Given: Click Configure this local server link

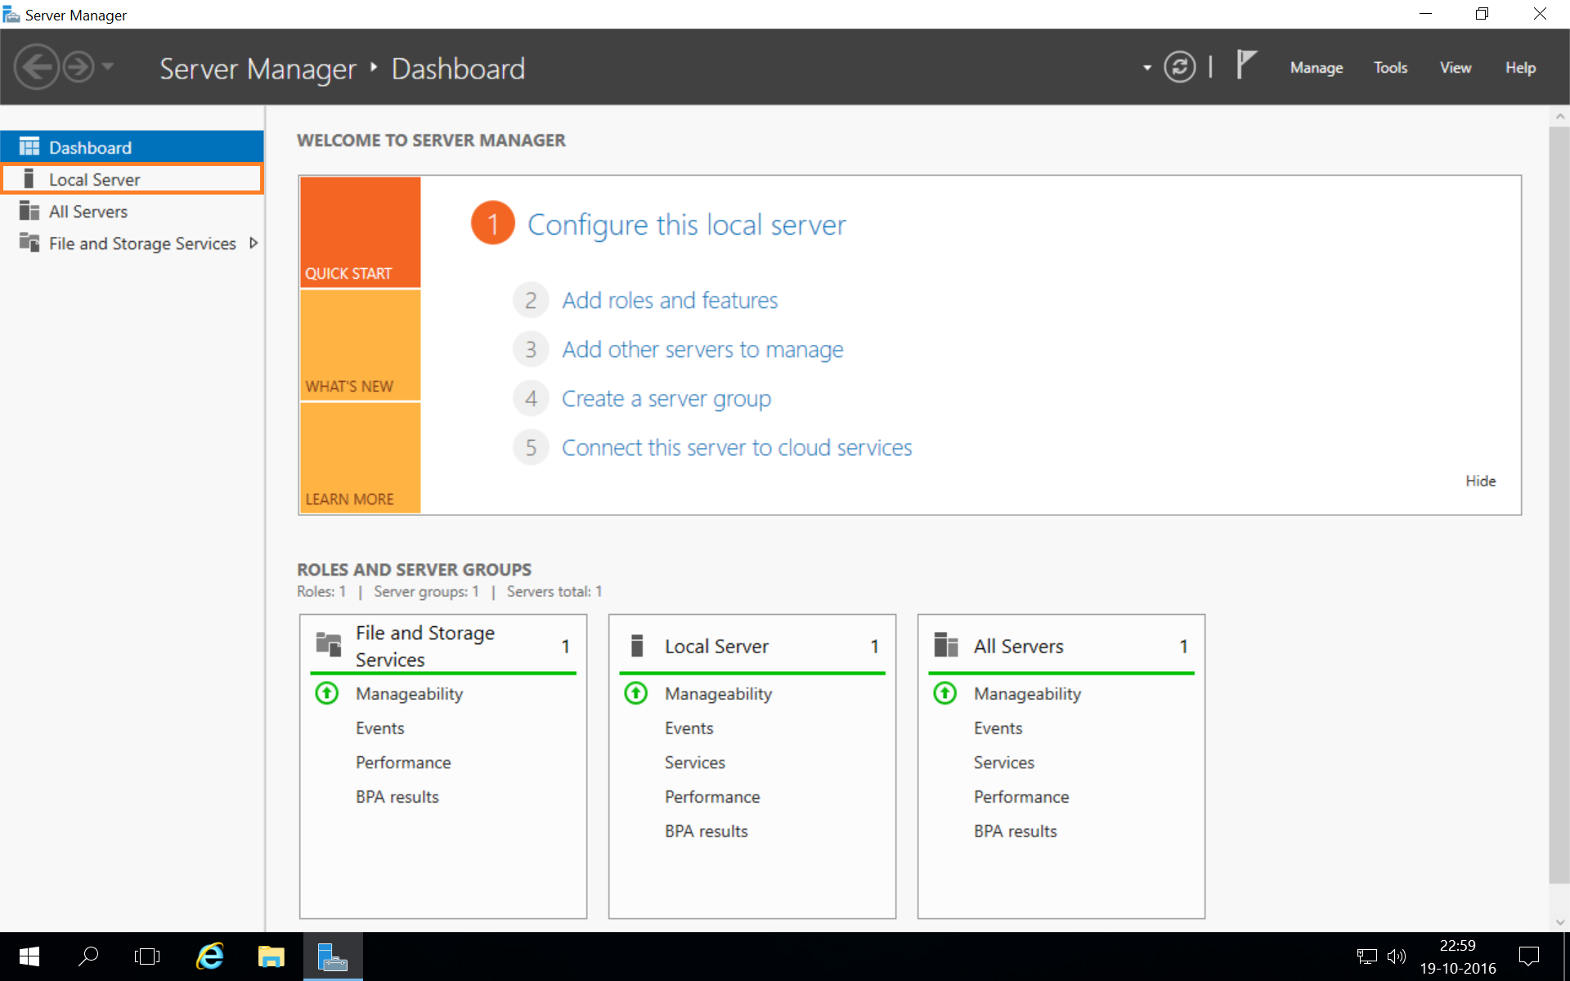Looking at the screenshot, I should (686, 224).
